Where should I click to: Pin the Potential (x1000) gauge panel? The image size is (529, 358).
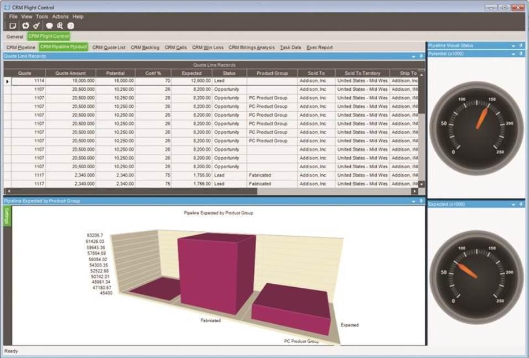[521, 54]
